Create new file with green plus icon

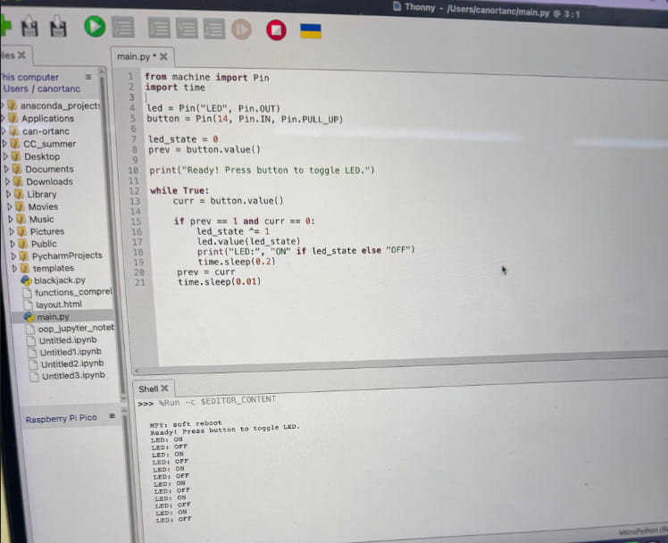click(x=5, y=26)
